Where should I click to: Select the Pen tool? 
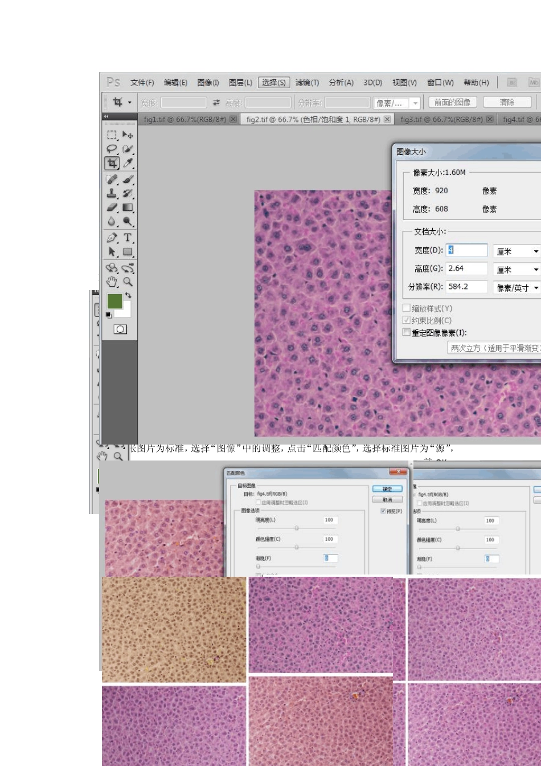pyautogui.click(x=112, y=238)
